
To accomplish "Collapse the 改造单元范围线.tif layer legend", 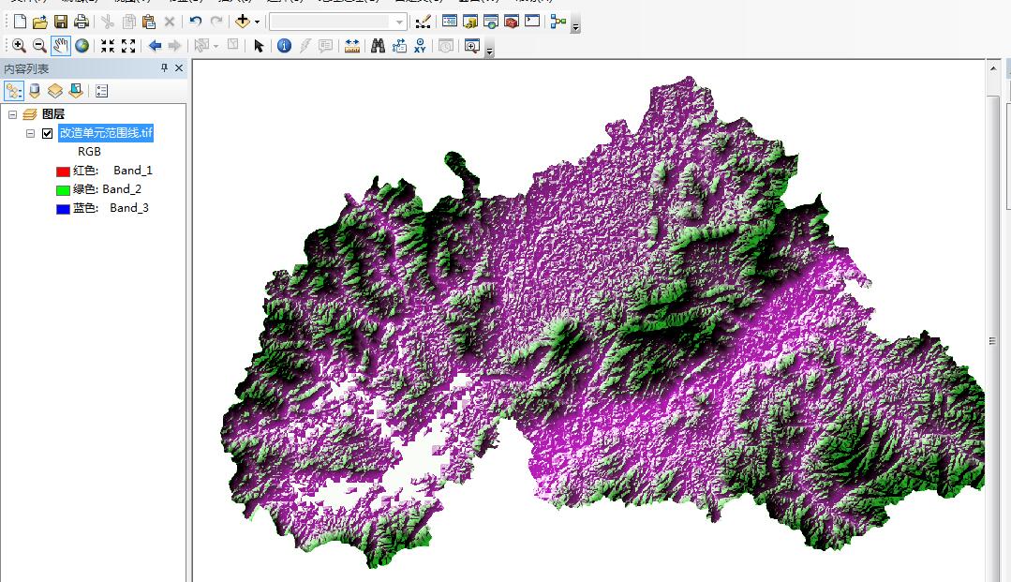I will coord(30,133).
